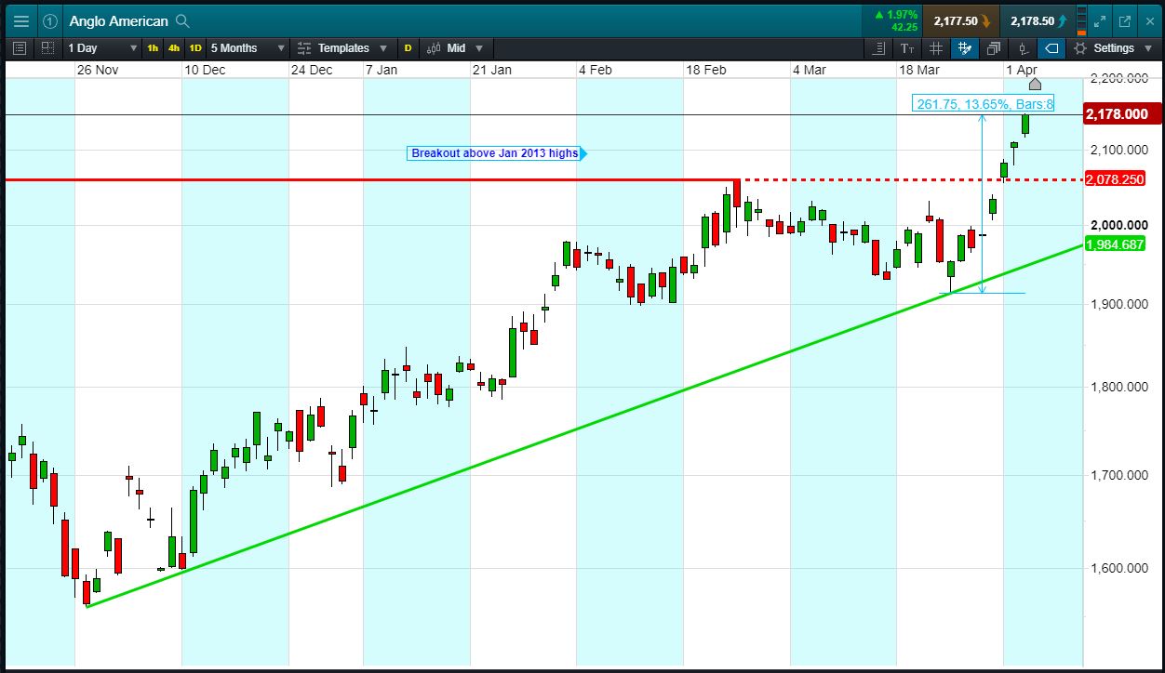The width and height of the screenshot is (1165, 673).
Task: Click the 261.75, 13.65% measurement label
Action: (x=984, y=104)
